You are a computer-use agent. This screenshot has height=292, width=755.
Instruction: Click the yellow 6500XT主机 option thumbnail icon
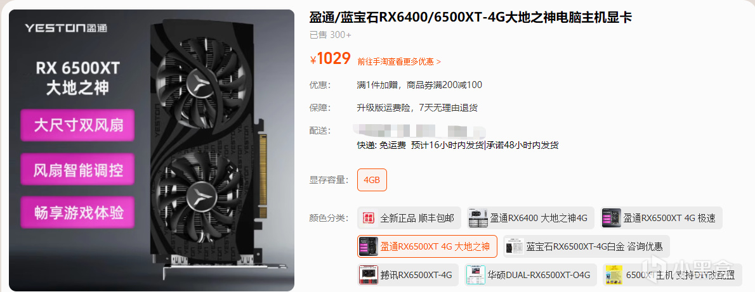click(614, 275)
